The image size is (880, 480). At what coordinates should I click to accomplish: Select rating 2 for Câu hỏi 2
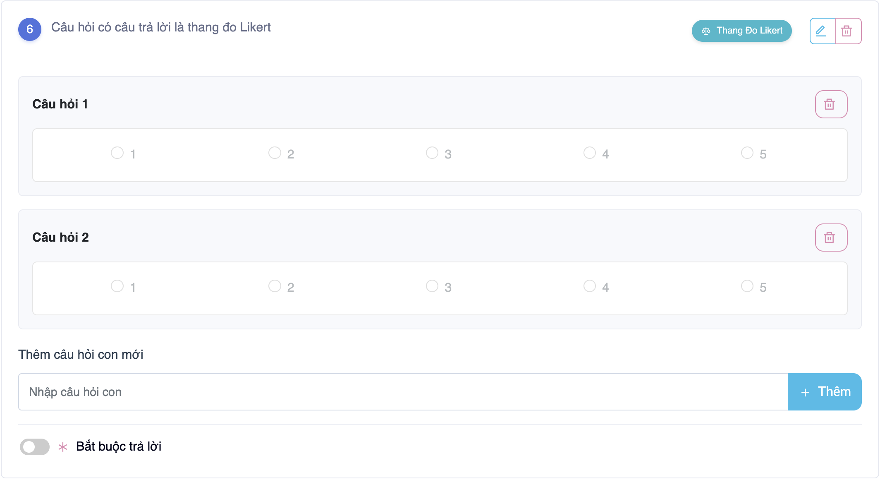tap(275, 286)
